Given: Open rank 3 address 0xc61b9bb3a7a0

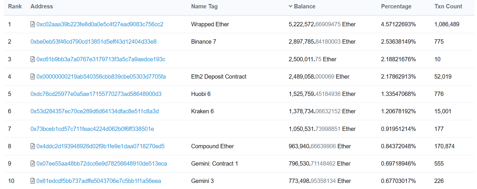Looking at the screenshot, I should (101, 59).
